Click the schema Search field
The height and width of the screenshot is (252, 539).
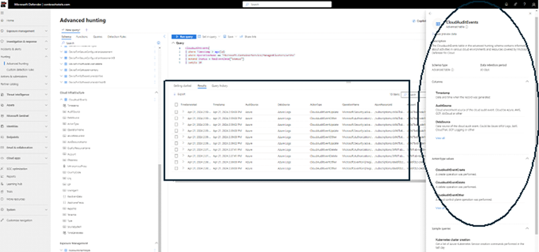pos(107,43)
